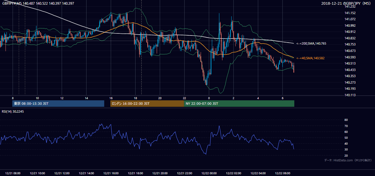Click the London 16:00-22:00 JST session bar
The image size is (375, 176).
[x=147, y=104]
